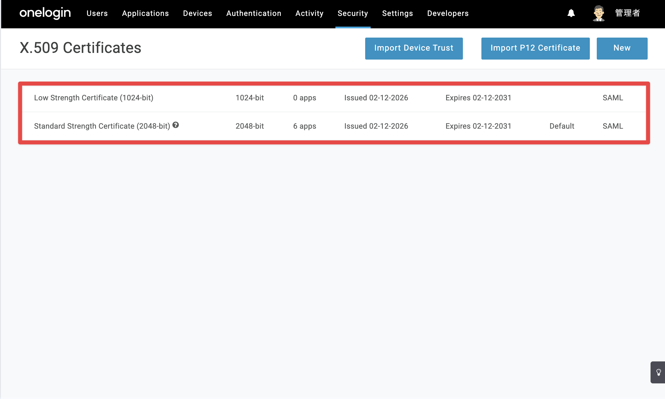
Task: Expand the Authentication navigation menu
Action: 254,13
